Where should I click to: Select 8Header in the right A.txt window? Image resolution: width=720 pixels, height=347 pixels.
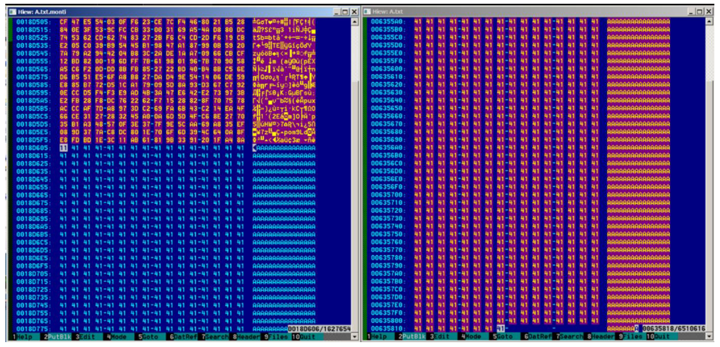coord(601,336)
